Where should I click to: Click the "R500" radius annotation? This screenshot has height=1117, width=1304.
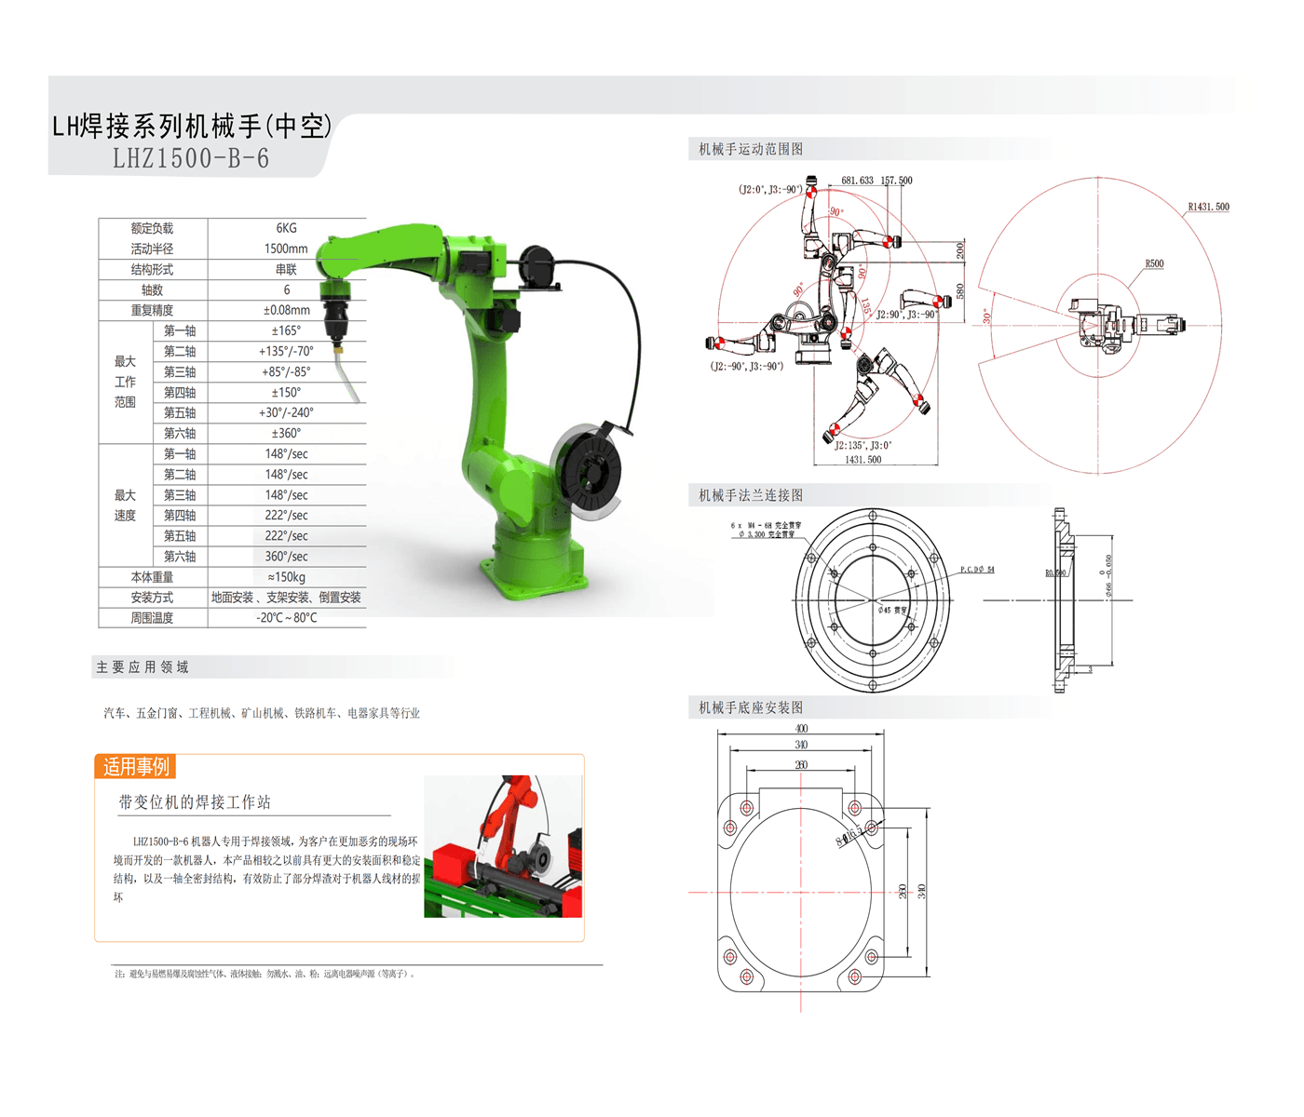(1154, 263)
